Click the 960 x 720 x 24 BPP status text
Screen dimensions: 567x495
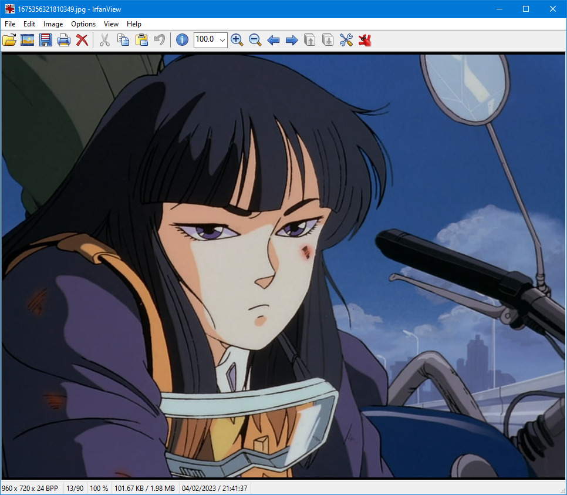tap(30, 489)
